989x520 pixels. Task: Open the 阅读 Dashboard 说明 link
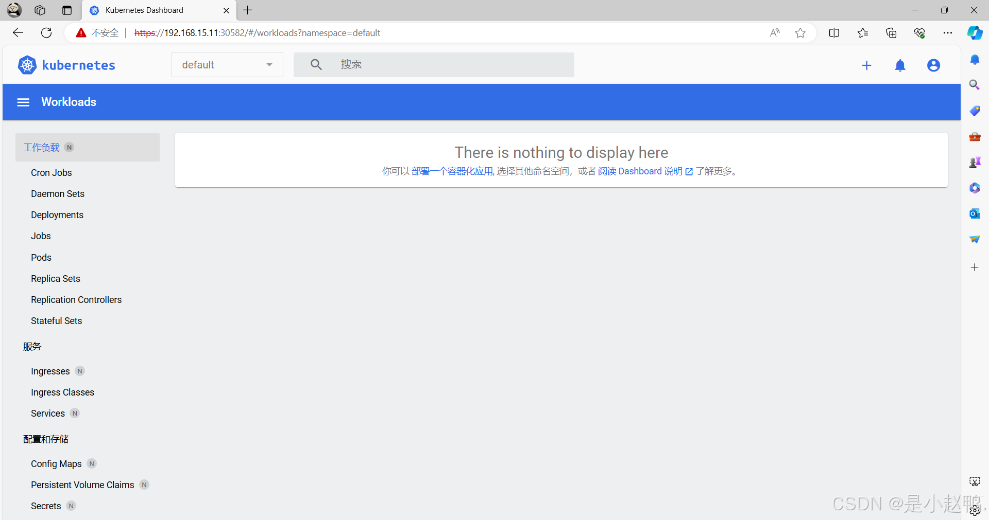pos(645,171)
